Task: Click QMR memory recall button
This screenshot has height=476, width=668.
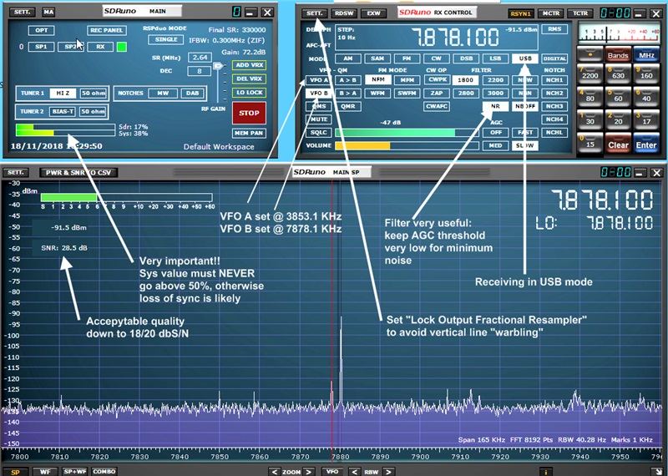Action: pos(348,106)
